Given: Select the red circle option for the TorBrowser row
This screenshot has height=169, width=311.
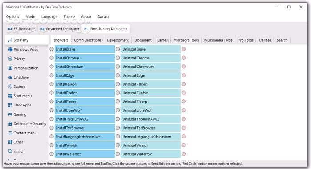Looking at the screenshot, I should tap(183, 128).
